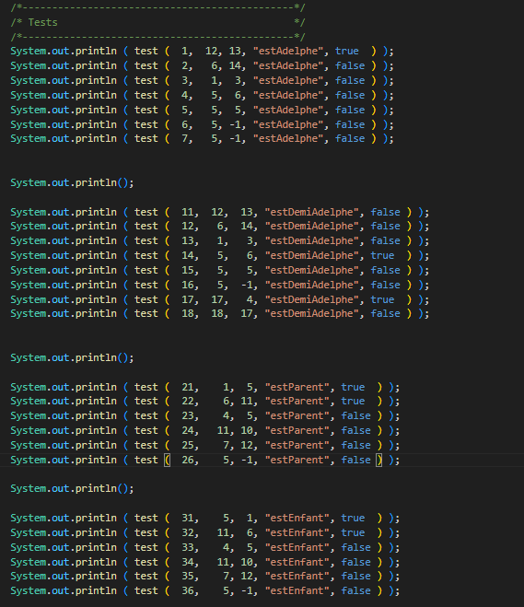Image resolution: width=524 pixels, height=607 pixels.
Task: Click the number 11 argument in test 22 line
Action: click(247, 401)
